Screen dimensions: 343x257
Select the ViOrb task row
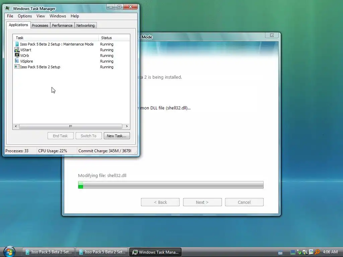tap(71, 56)
